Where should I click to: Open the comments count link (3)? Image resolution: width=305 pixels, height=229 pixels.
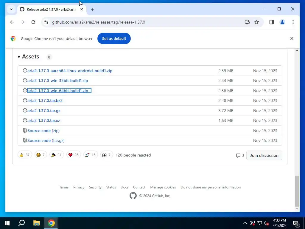click(x=240, y=155)
